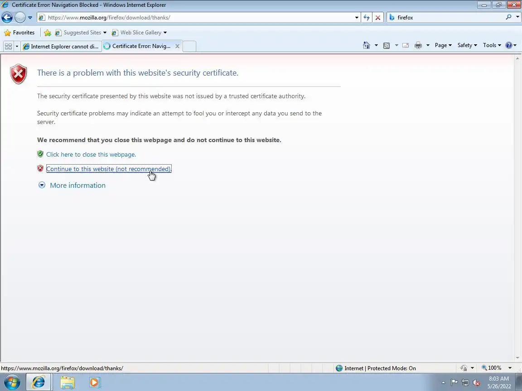The image size is (522, 391).
Task: Click the Refresh page icon
Action: 367,17
